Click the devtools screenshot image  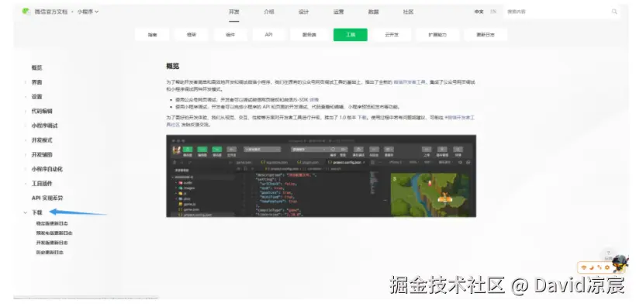(321, 176)
